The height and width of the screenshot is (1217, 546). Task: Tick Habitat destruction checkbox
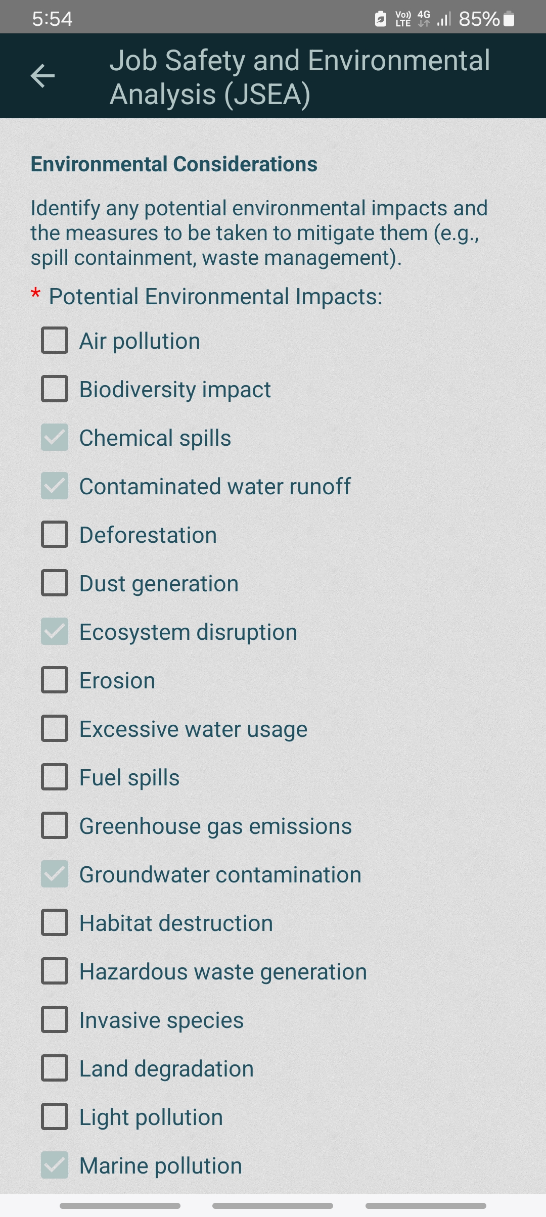click(x=55, y=922)
